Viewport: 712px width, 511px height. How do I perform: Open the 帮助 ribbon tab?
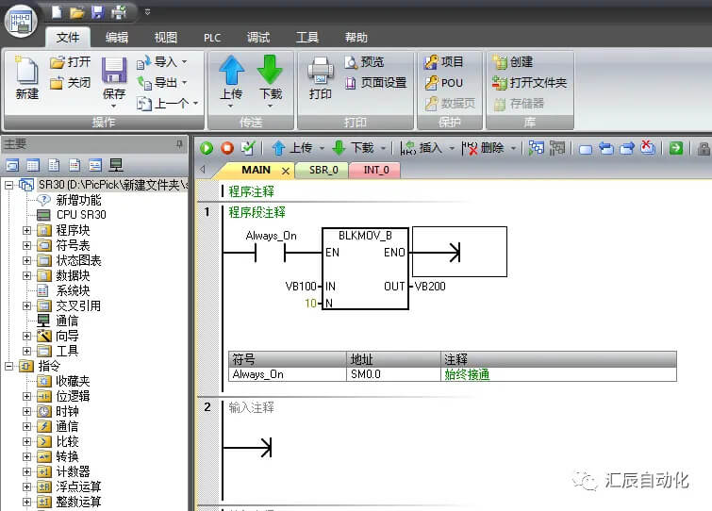356,37
